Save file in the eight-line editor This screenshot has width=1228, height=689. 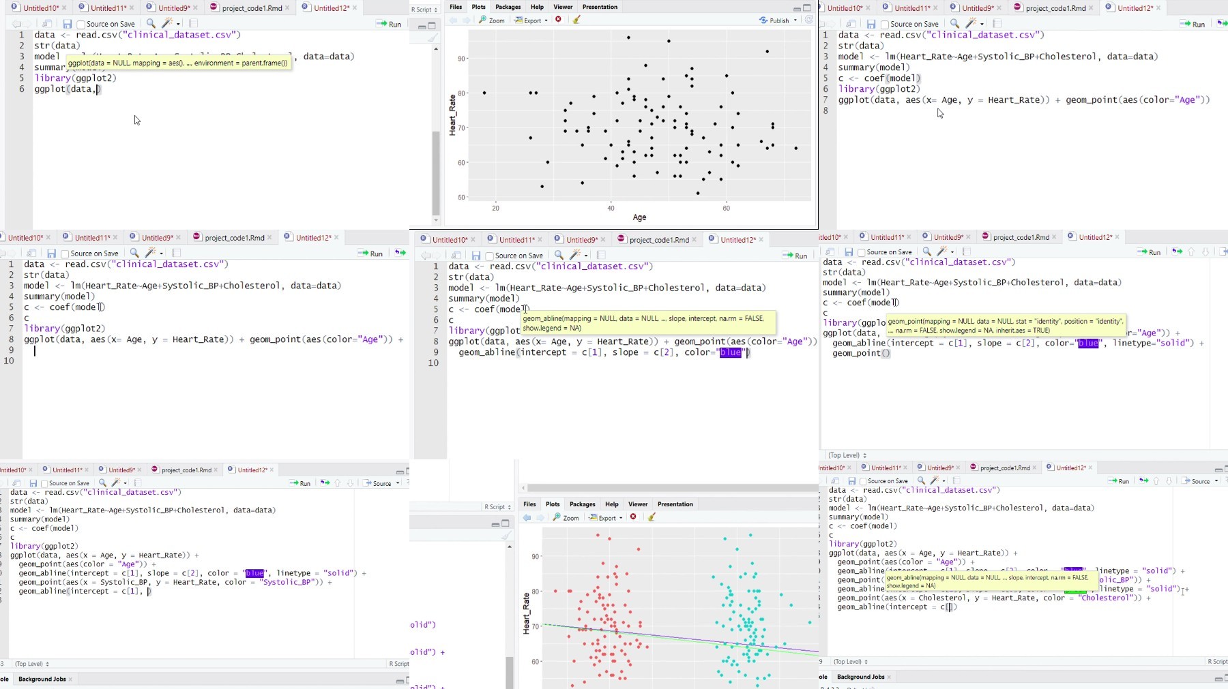pyautogui.click(x=871, y=24)
